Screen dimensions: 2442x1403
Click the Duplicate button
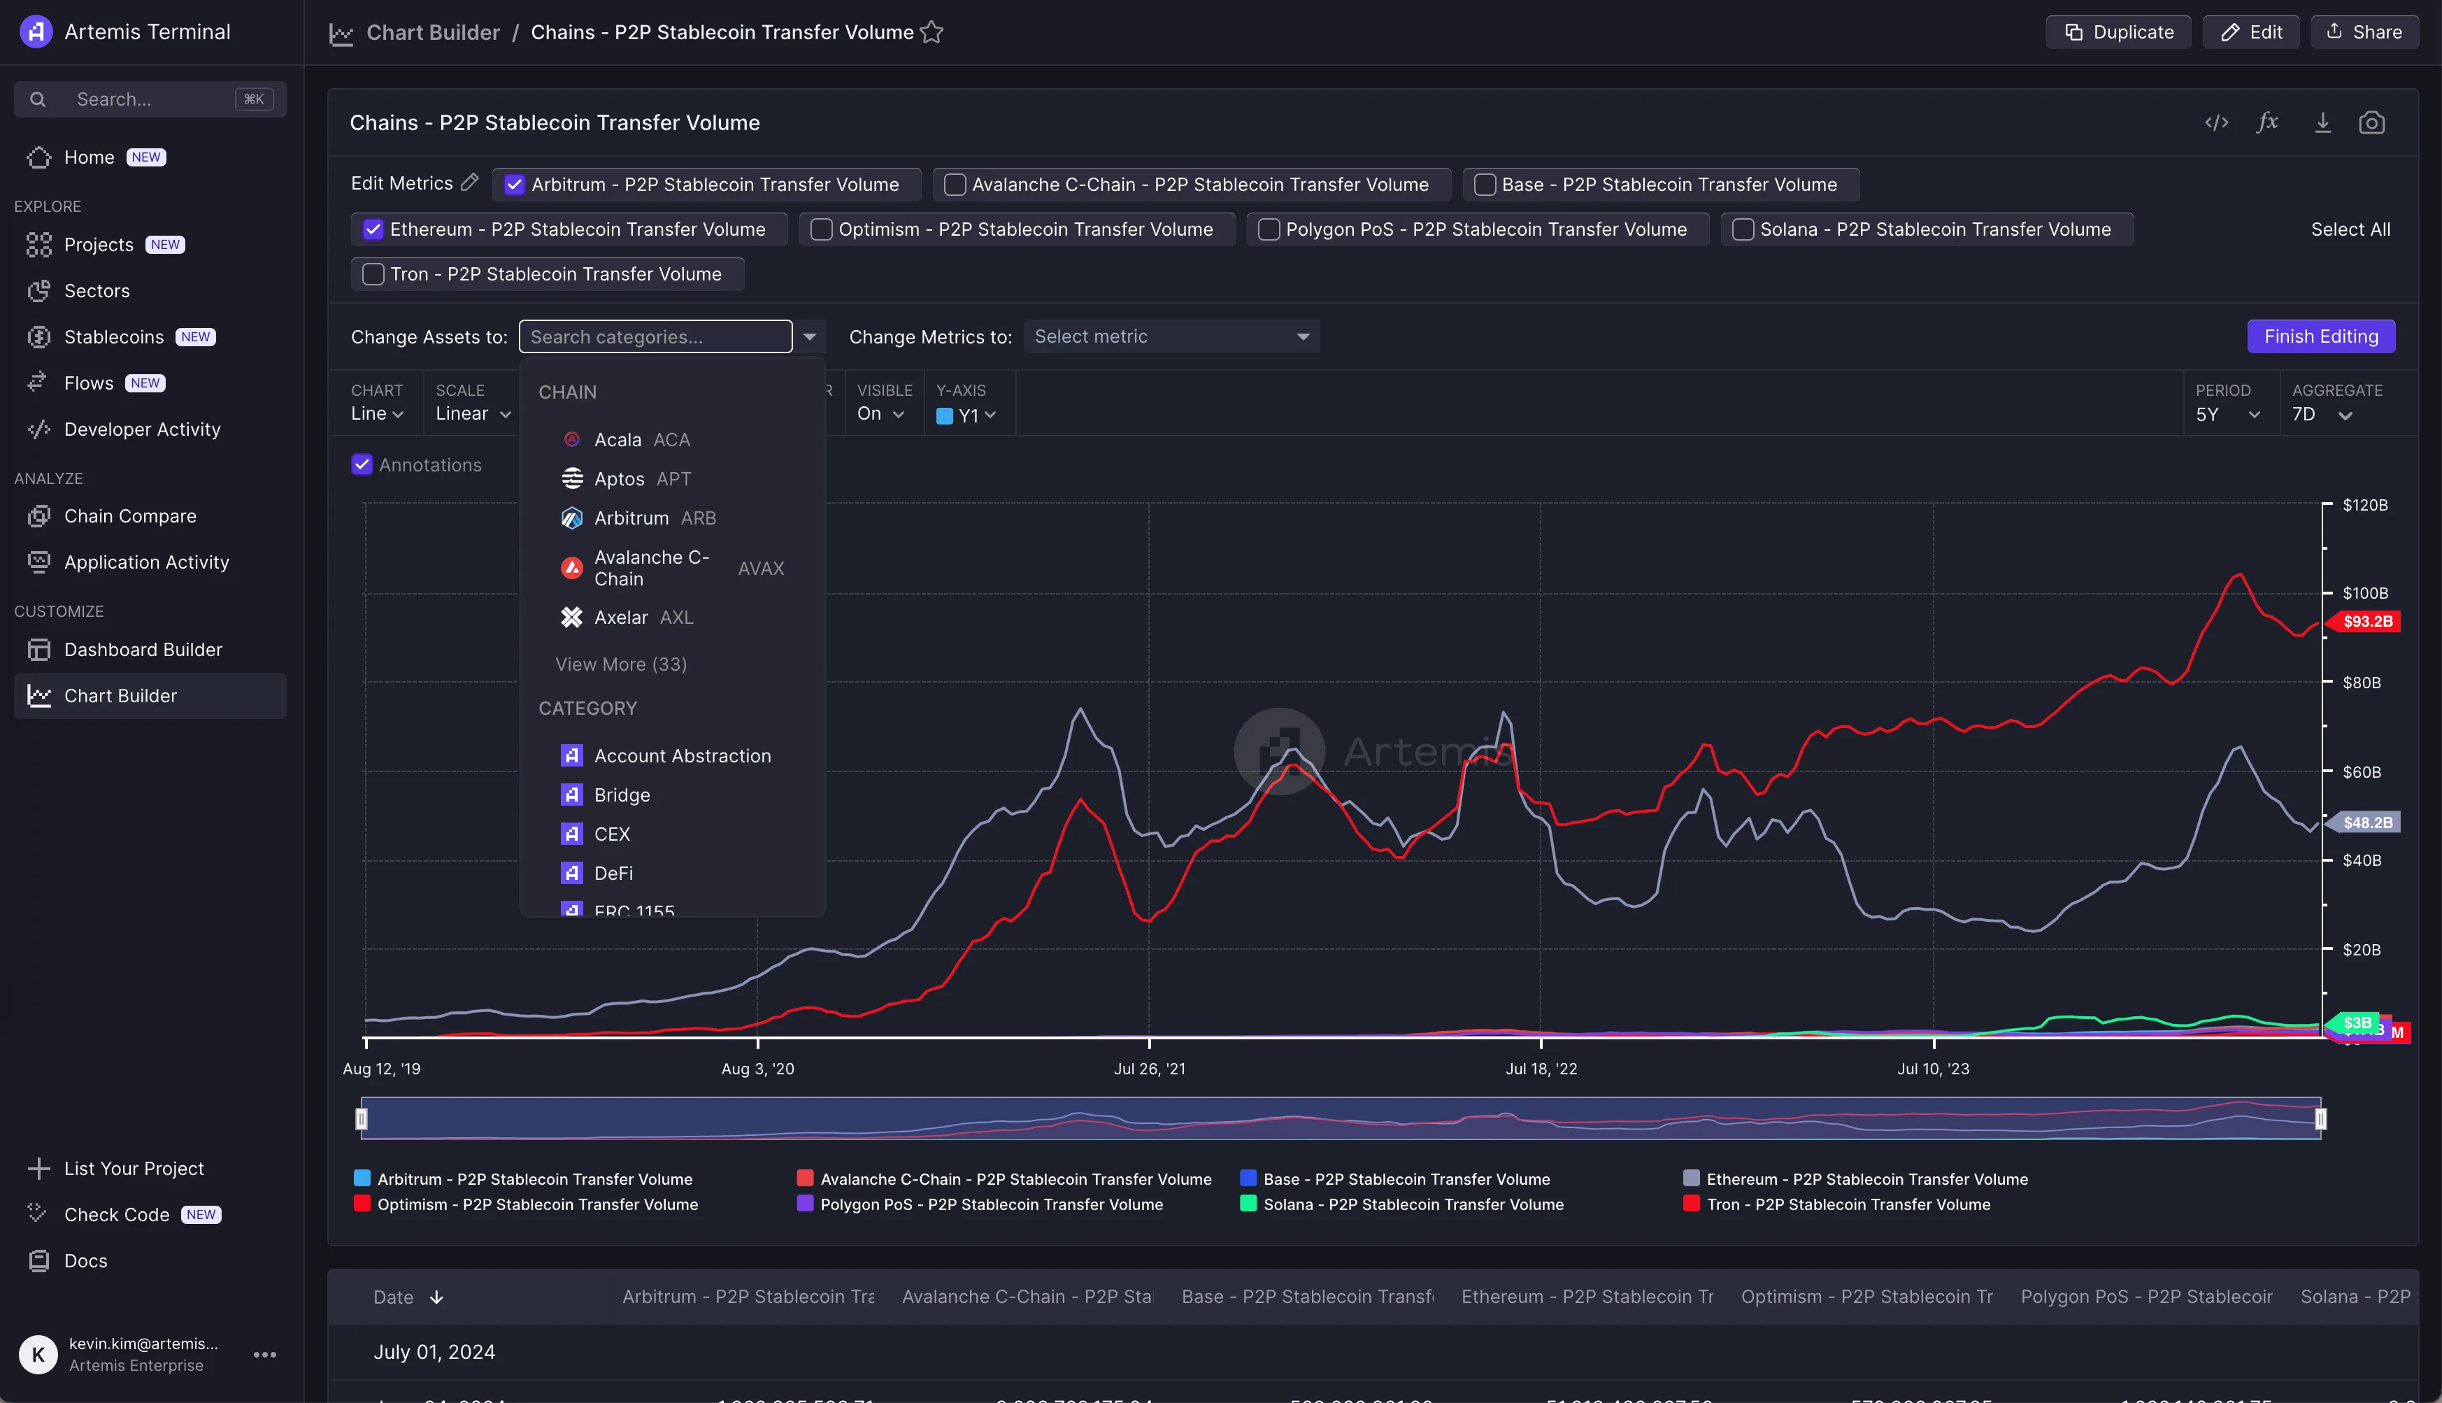[2118, 31]
